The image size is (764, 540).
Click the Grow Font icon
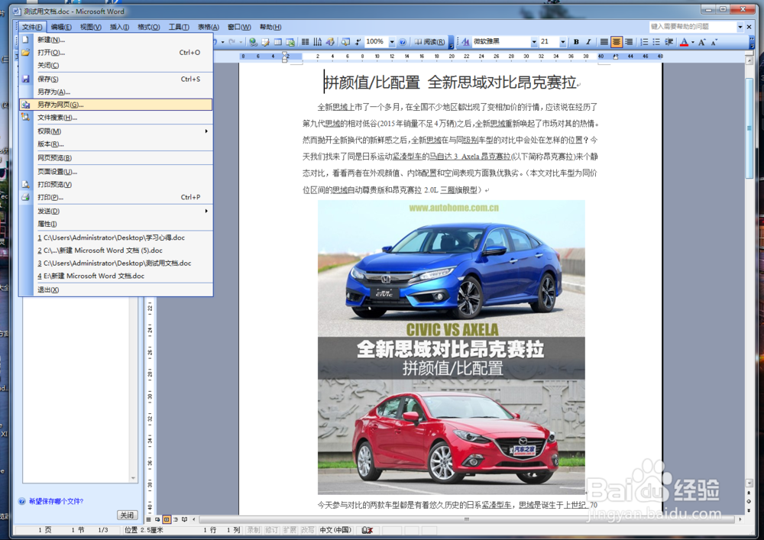coord(702,42)
